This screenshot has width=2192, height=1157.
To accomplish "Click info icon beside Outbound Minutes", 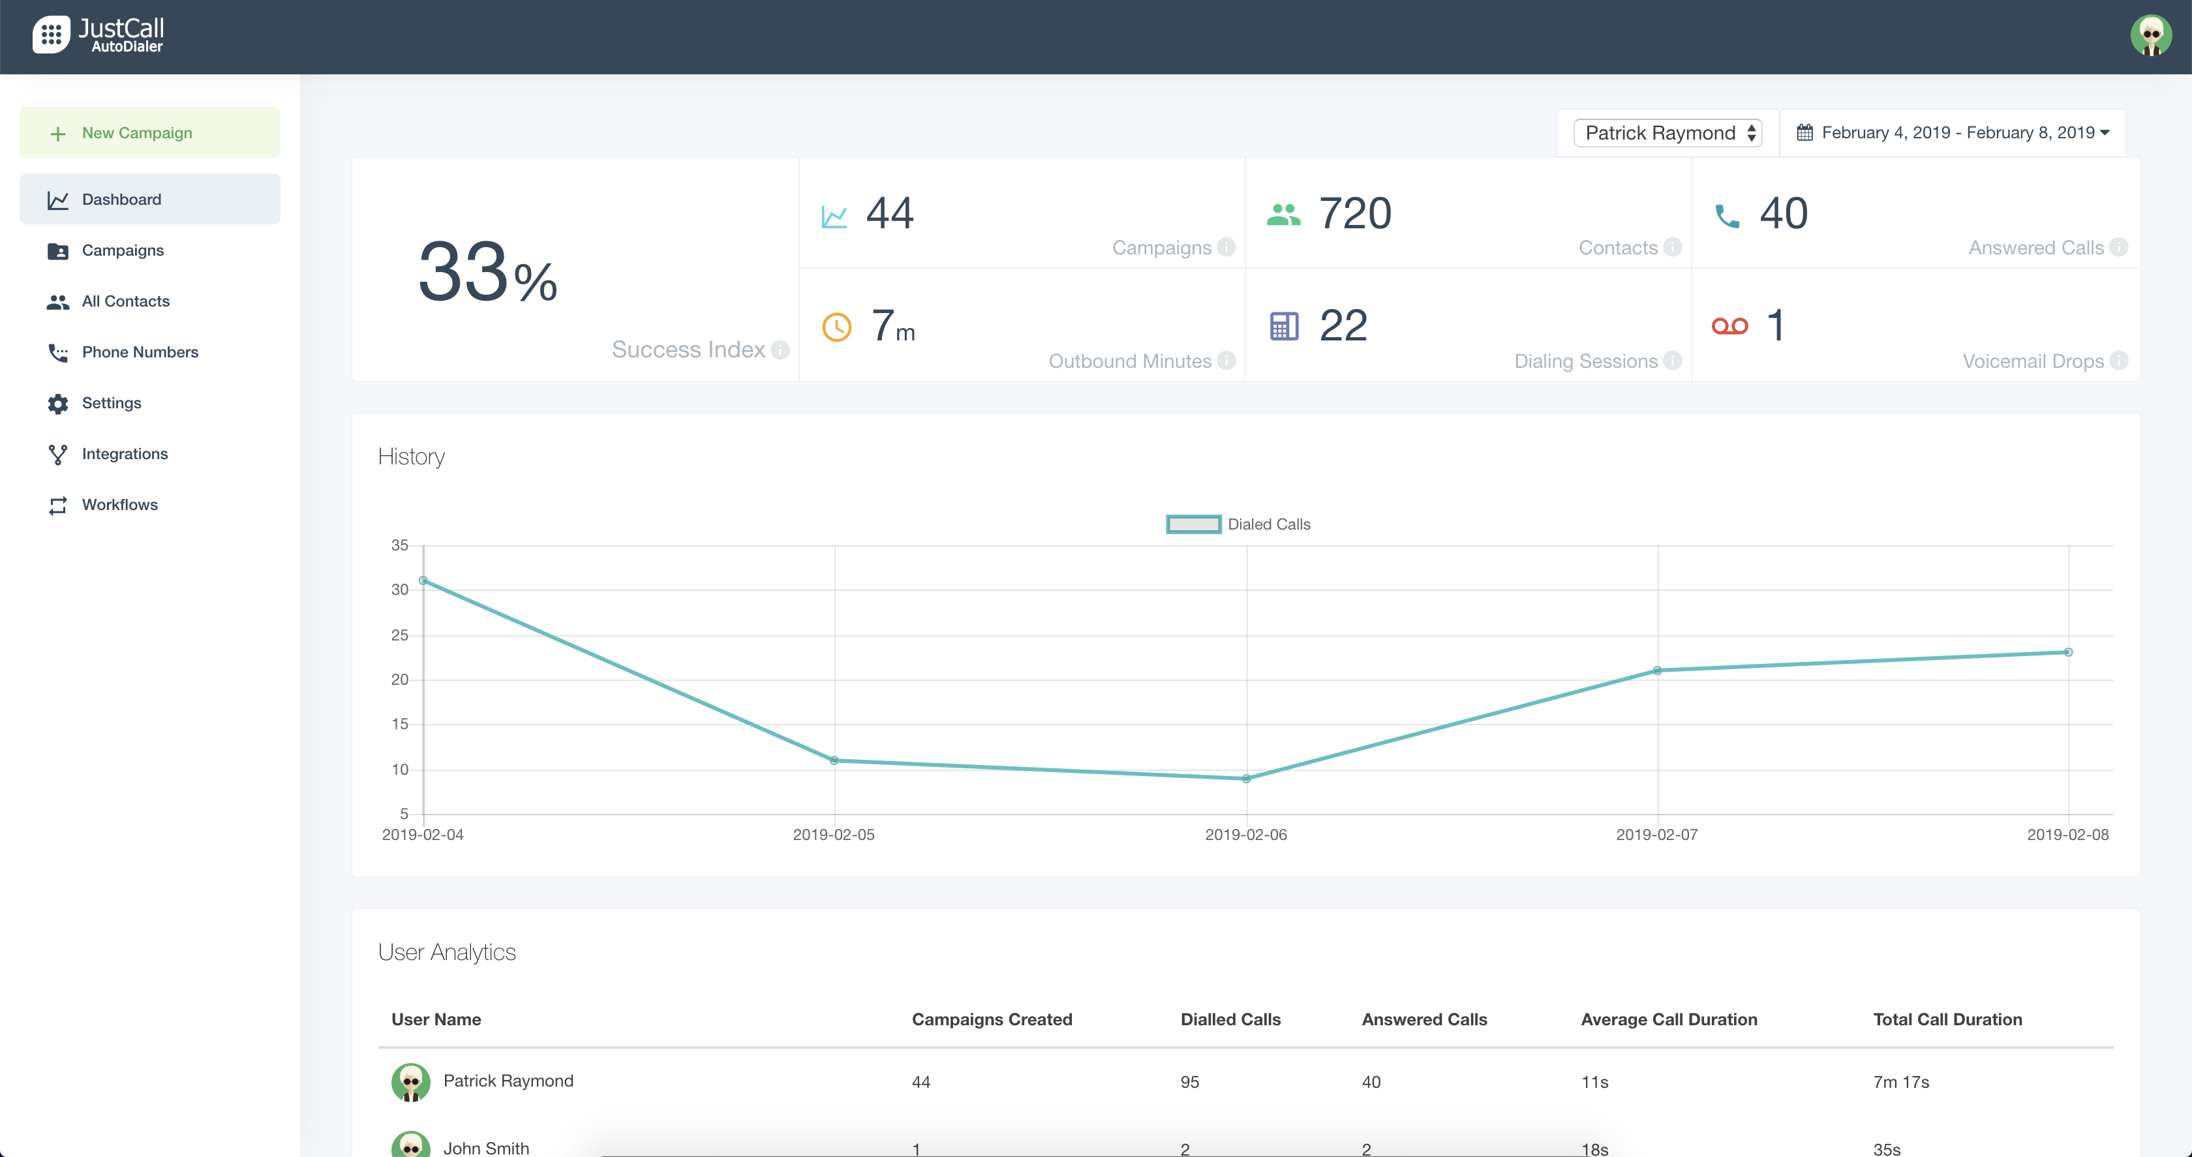I will pyautogui.click(x=1226, y=361).
